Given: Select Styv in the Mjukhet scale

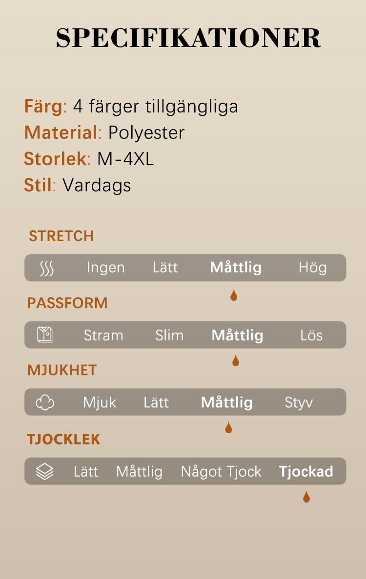Looking at the screenshot, I should tap(299, 402).
